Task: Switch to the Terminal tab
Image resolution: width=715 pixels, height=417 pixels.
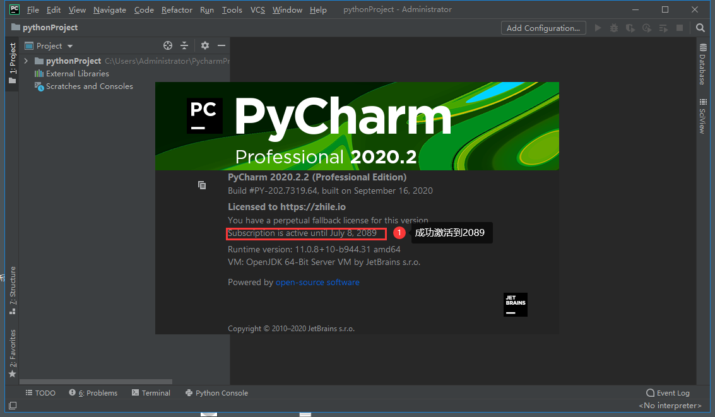Action: [x=151, y=393]
